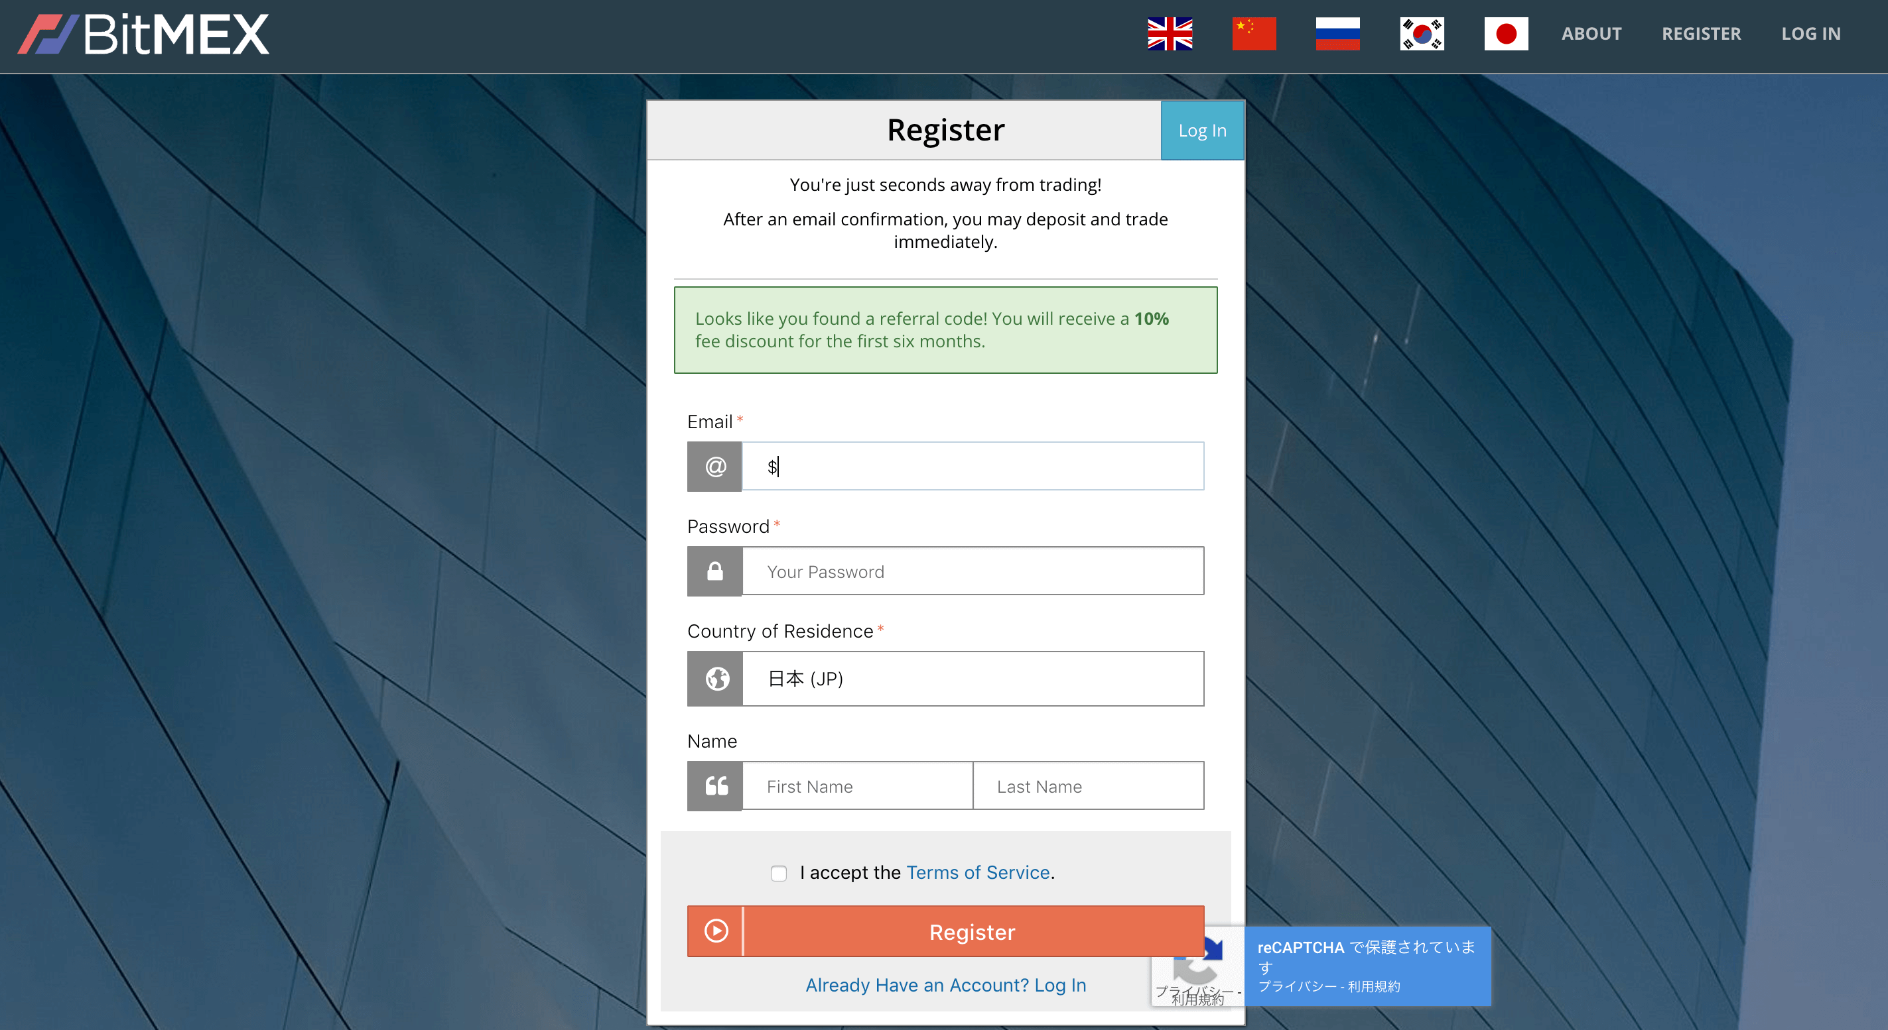
Task: Click the play-circle icon on Register button
Action: click(715, 931)
